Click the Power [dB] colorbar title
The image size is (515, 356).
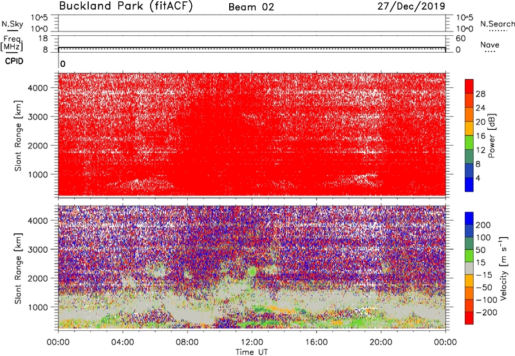492,136
